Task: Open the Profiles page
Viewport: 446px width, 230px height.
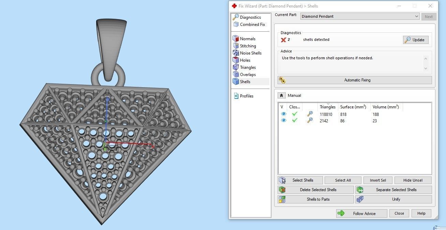Action: click(x=247, y=96)
